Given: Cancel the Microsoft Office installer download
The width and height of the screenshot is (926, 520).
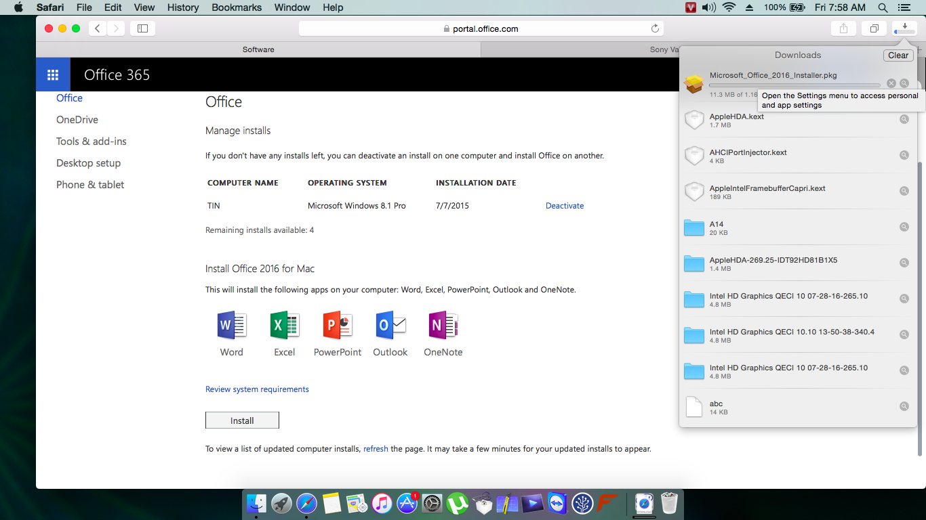Looking at the screenshot, I should 891,83.
